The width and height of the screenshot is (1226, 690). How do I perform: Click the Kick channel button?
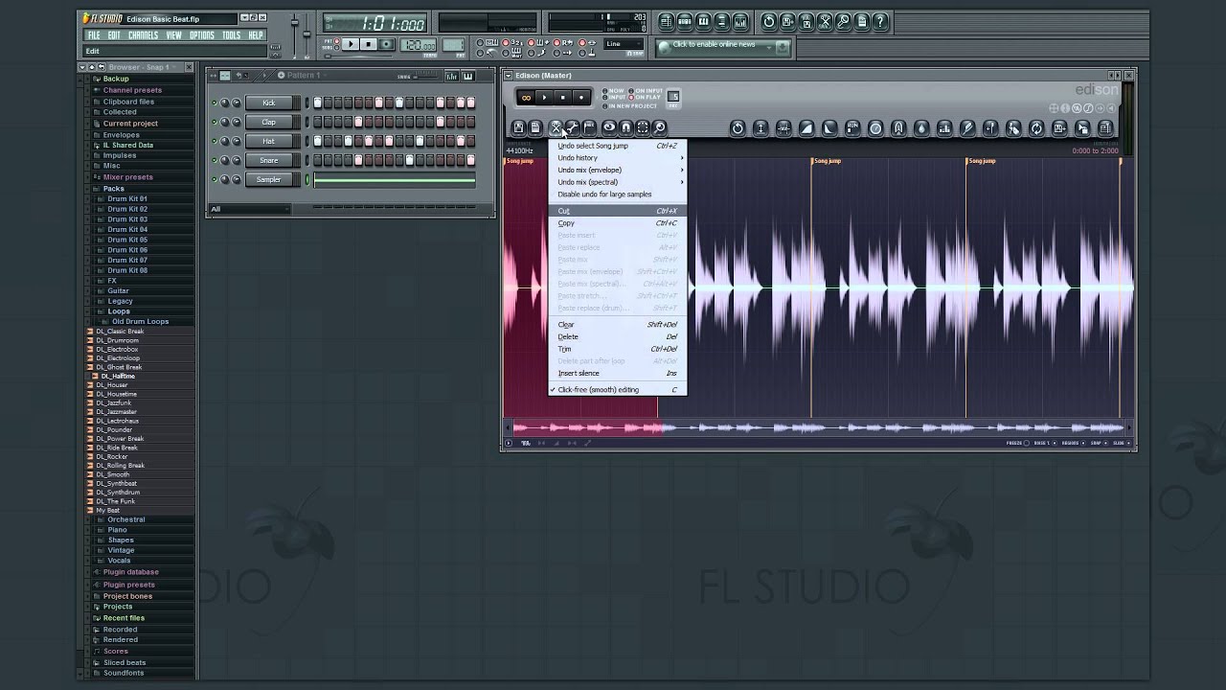[269, 103]
